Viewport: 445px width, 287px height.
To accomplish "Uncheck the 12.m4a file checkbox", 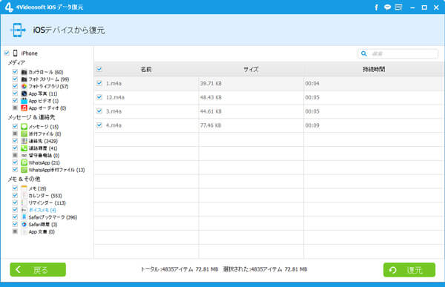I will point(99,97).
